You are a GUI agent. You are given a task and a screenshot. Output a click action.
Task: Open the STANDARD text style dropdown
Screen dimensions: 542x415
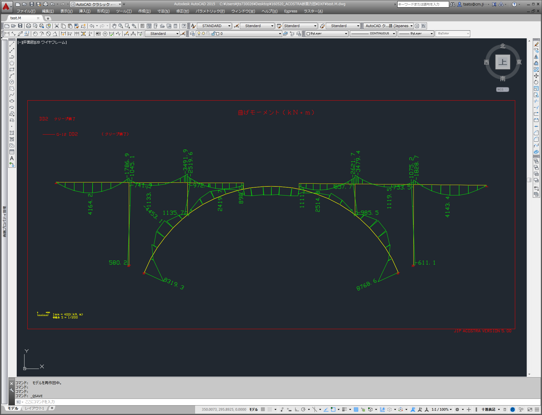[214, 26]
